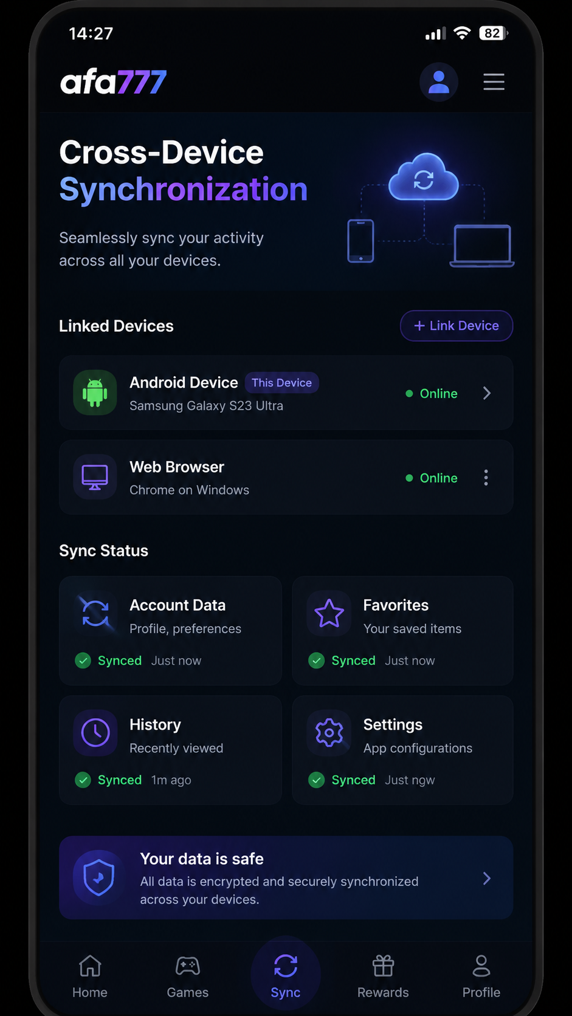572x1016 pixels.
Task: Click Account Data synced checkmark
Action: pyautogui.click(x=83, y=661)
